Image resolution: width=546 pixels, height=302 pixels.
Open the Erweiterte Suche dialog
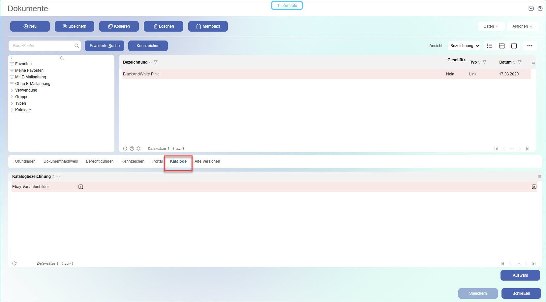coord(105,46)
